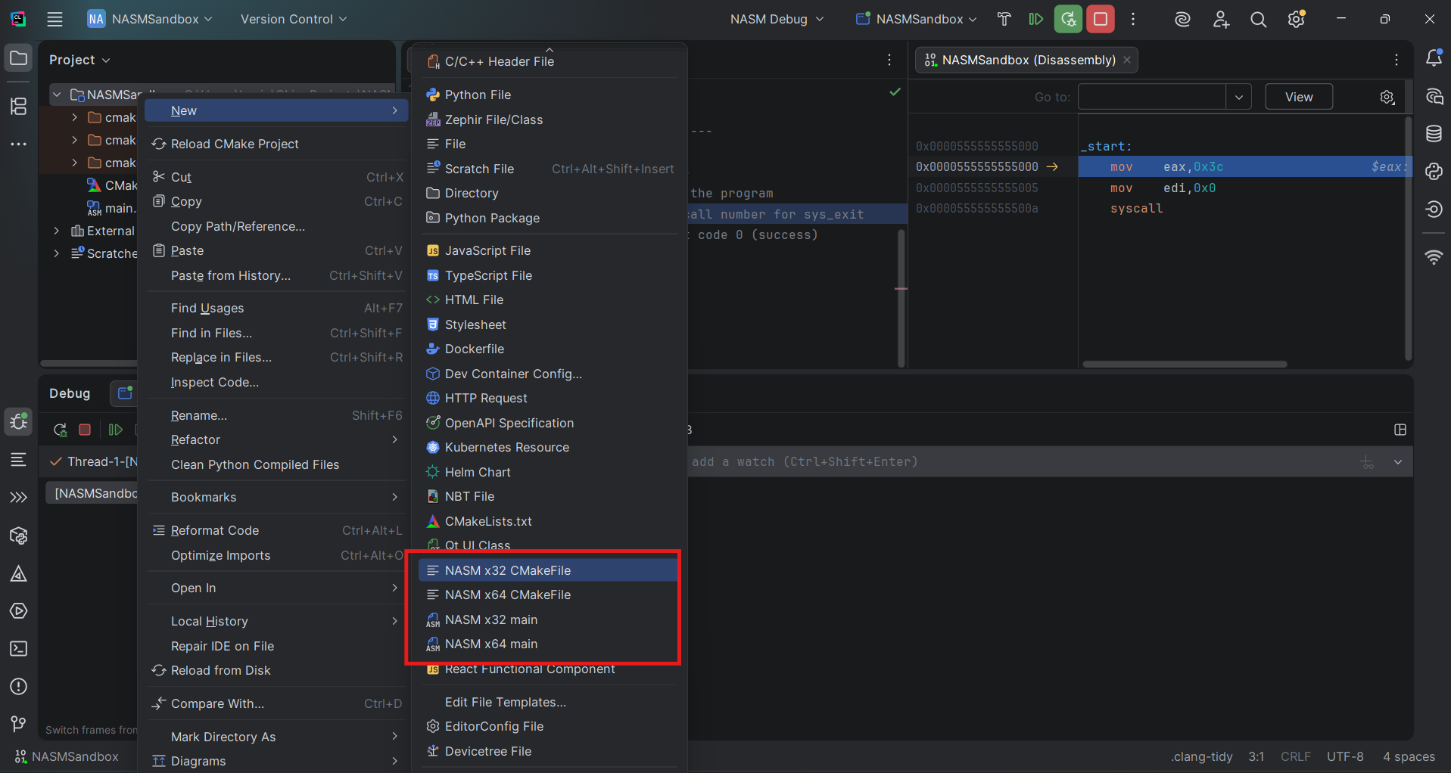Open the Go to address combo dropdown

point(1238,97)
